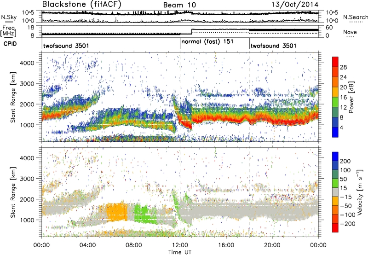Pick the yellow 16–20 dB Power color segment

(335, 92)
